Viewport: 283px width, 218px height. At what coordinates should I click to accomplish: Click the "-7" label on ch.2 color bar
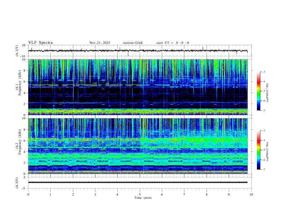[x=264, y=169]
